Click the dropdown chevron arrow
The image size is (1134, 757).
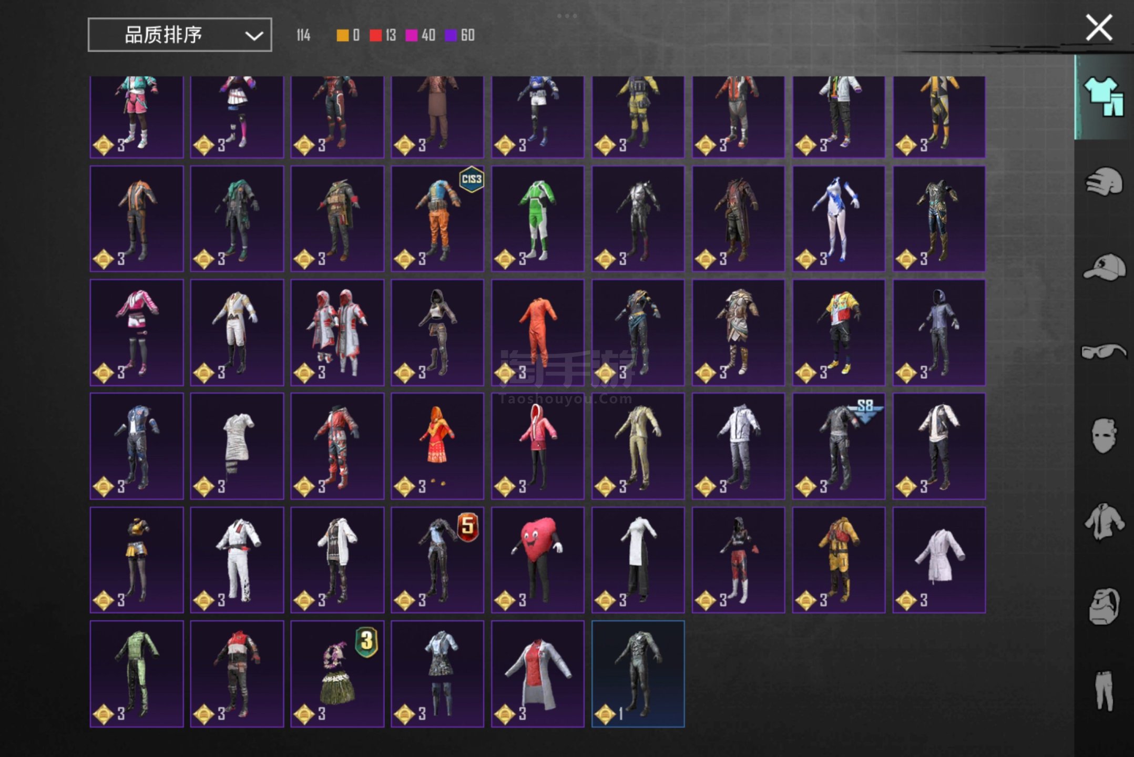click(254, 36)
